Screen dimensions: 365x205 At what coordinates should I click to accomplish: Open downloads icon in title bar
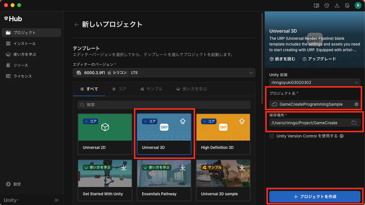pos(337,5)
